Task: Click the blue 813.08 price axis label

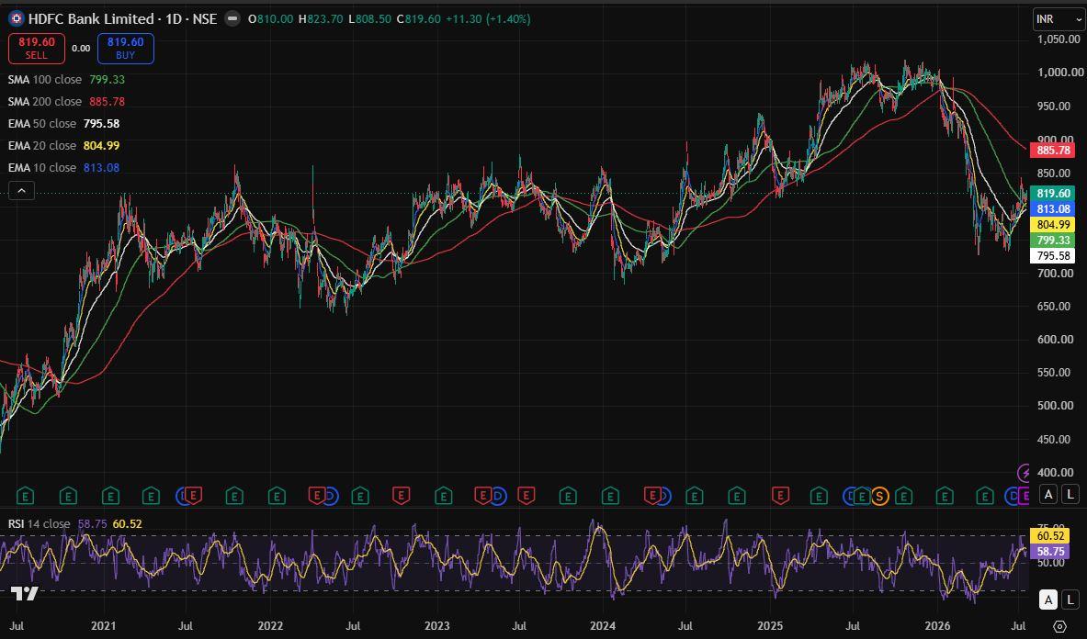Action: 1053,209
